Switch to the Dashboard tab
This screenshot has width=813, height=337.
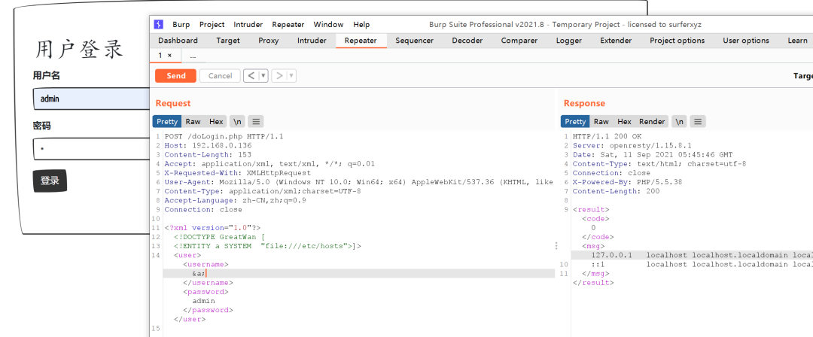tap(178, 41)
